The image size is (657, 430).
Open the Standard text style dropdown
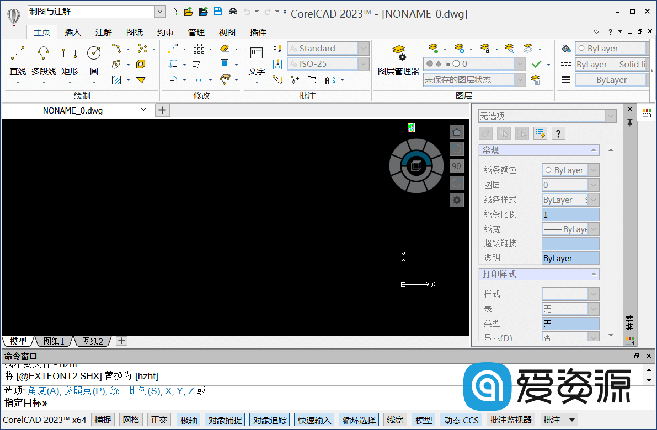(x=363, y=48)
